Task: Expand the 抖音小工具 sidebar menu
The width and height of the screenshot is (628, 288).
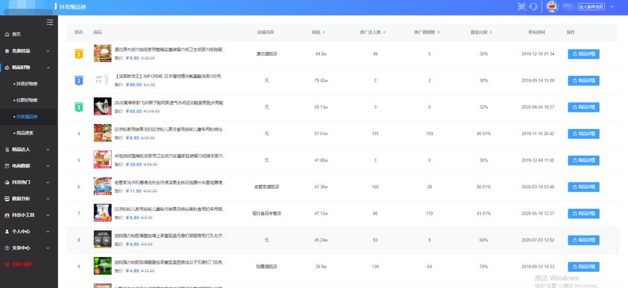Action: pyautogui.click(x=29, y=215)
